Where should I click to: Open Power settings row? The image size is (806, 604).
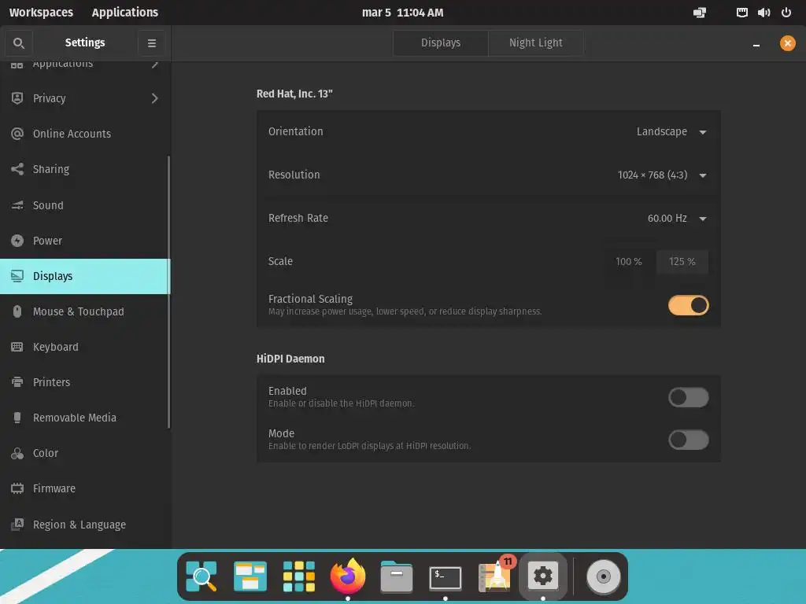pyautogui.click(x=85, y=241)
